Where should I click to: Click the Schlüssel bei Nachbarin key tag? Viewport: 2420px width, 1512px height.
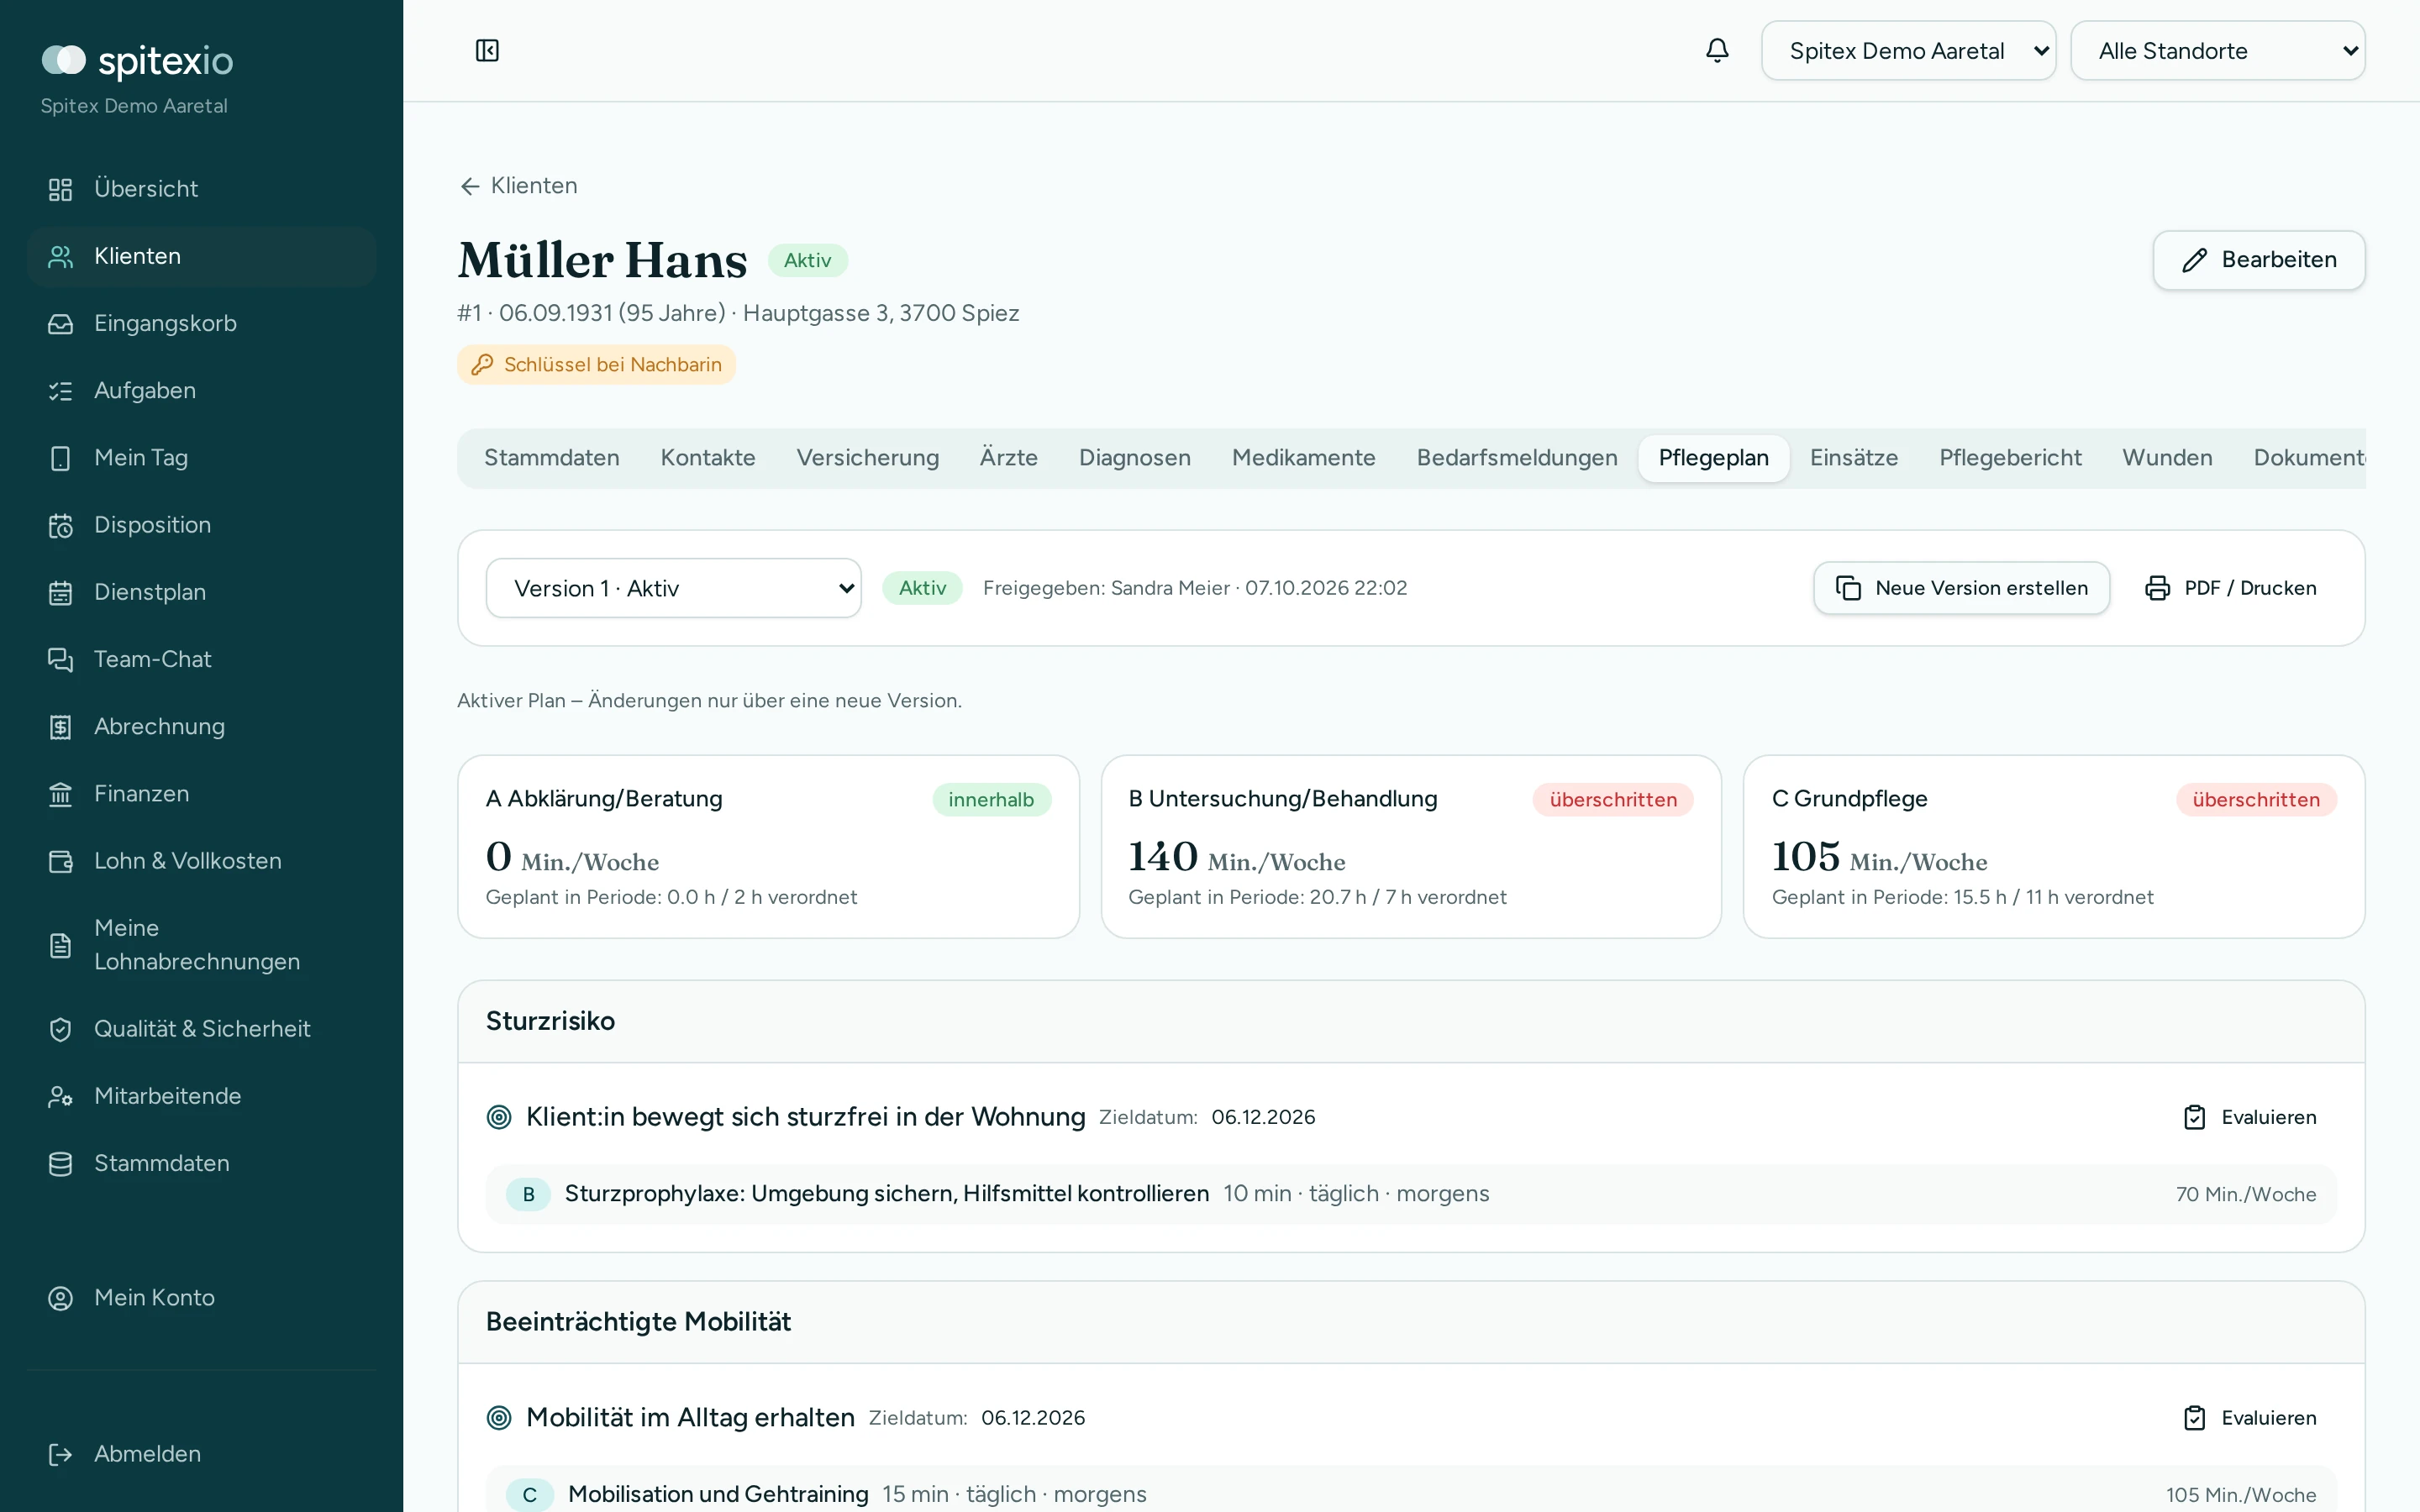[596, 364]
